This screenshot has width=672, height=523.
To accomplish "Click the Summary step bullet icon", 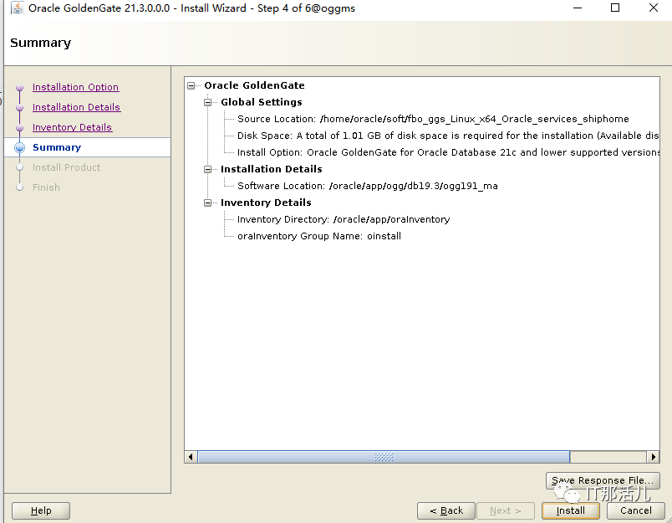I will point(20,147).
